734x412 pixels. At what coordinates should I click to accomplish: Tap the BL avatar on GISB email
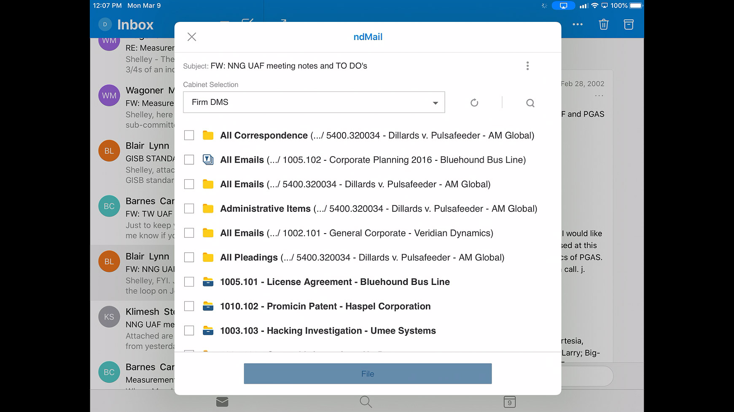coord(109,151)
